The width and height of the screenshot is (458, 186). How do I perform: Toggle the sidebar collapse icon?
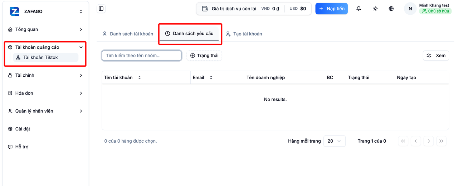101,9
